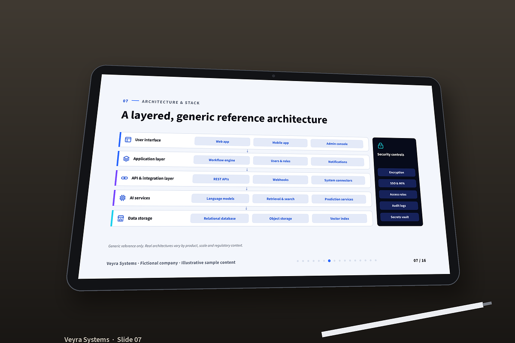Click the "Veyra Systems · Slide 07" caption
The image size is (515, 343).
pyautogui.click(x=103, y=339)
